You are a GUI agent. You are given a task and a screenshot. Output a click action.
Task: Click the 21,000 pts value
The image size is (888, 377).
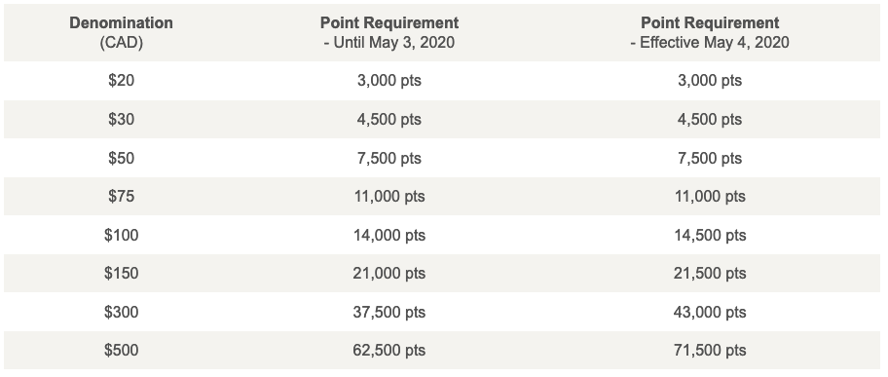point(389,274)
